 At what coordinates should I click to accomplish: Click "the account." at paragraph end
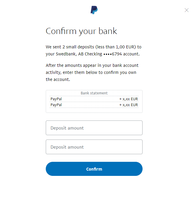(x=58, y=79)
